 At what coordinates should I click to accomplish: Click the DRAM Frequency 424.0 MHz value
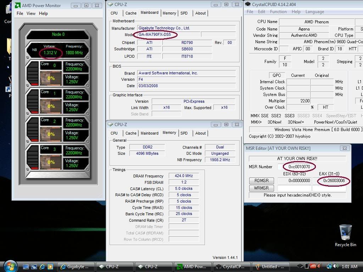[184, 176]
